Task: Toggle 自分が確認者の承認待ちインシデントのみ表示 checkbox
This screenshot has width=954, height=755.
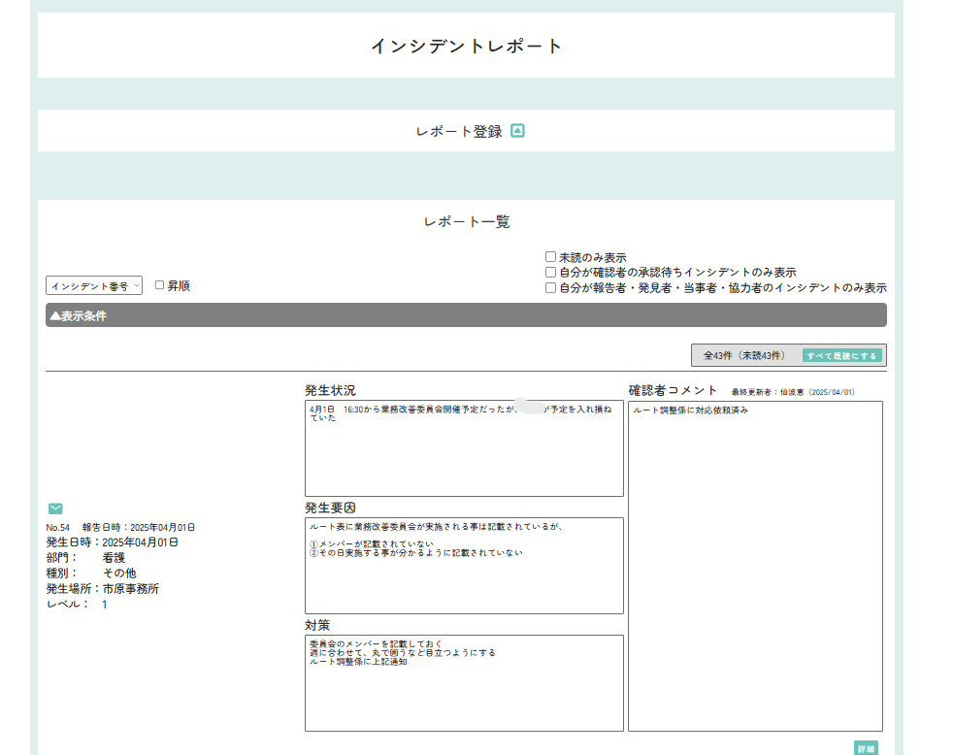Action: point(550,273)
